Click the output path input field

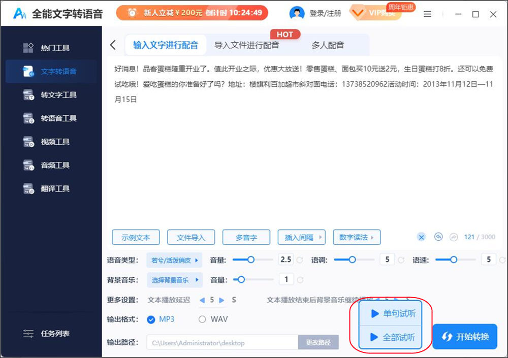(x=221, y=343)
